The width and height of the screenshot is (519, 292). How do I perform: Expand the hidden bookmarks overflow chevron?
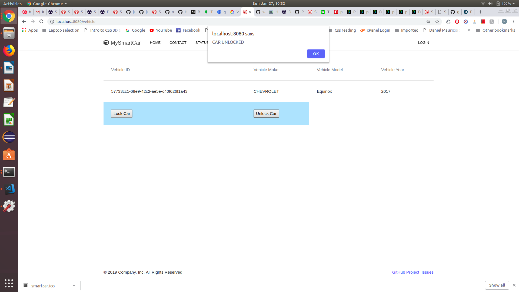click(x=469, y=30)
